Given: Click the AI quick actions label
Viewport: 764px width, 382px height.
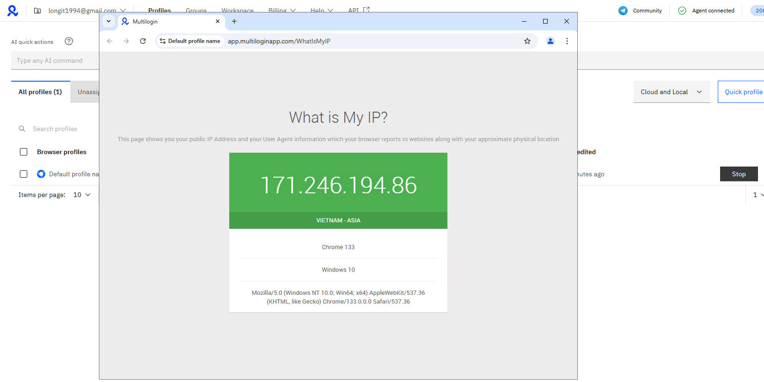Looking at the screenshot, I should 32,42.
